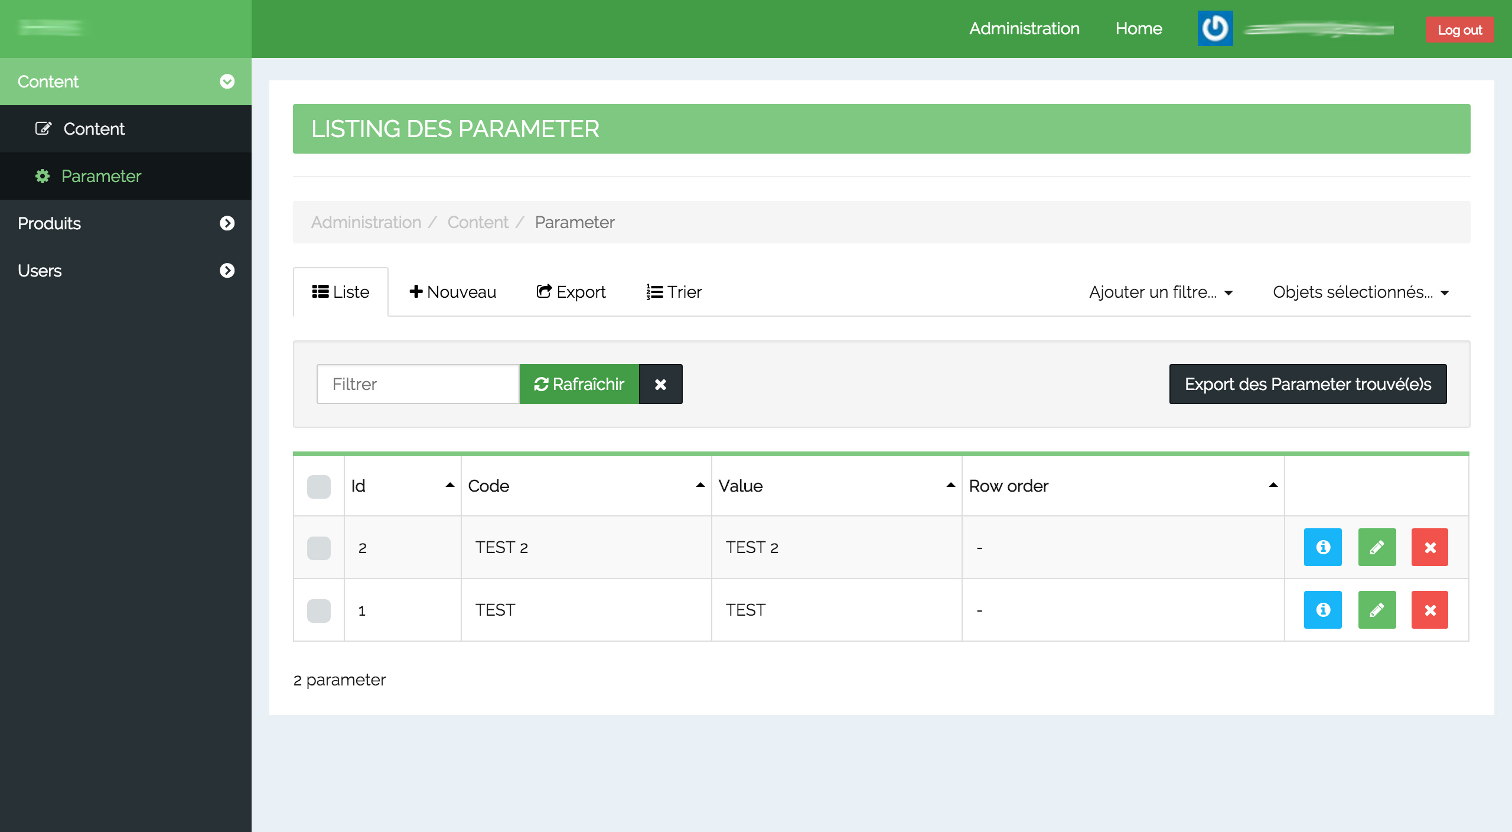
Task: Open the Trier tab
Action: 674,292
